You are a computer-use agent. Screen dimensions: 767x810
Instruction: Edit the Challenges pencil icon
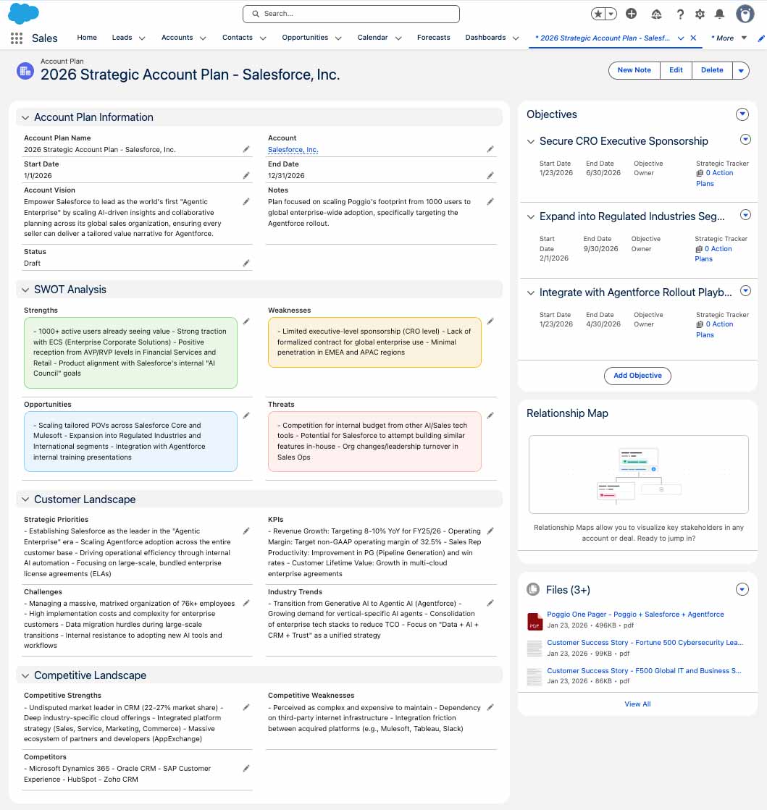click(x=246, y=603)
